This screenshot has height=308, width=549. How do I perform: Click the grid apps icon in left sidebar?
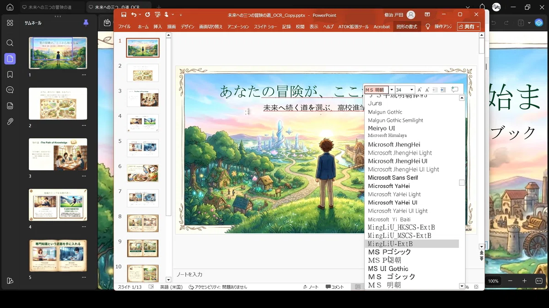point(10,23)
